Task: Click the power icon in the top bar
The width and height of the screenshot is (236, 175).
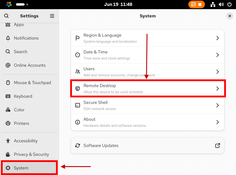Action: (229, 4)
